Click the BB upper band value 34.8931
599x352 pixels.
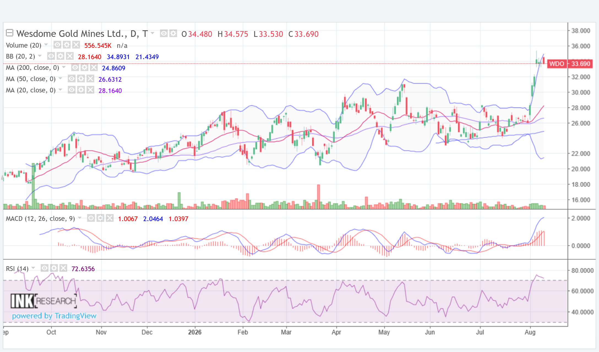(118, 57)
